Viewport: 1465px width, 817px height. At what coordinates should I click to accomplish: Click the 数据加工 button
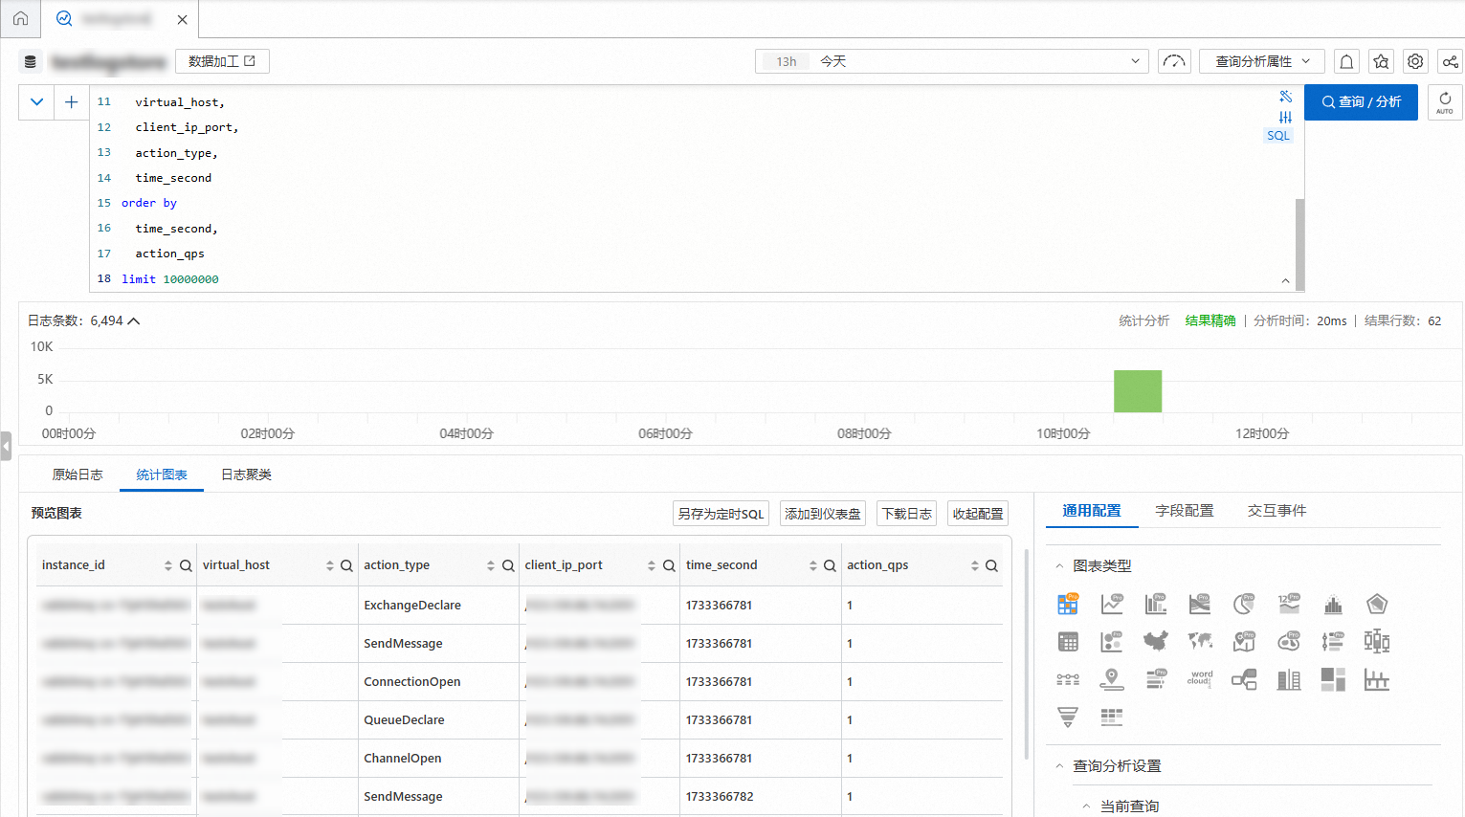pyautogui.click(x=222, y=61)
